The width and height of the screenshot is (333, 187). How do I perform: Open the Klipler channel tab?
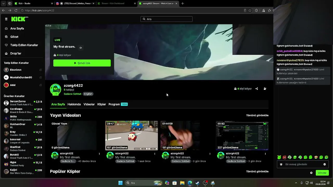coord(101,104)
